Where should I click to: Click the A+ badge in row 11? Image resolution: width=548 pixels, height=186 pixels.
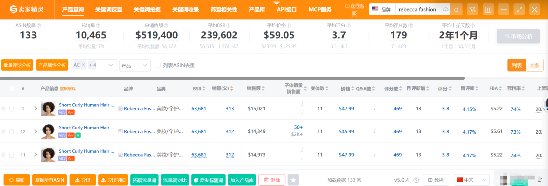(71, 159)
